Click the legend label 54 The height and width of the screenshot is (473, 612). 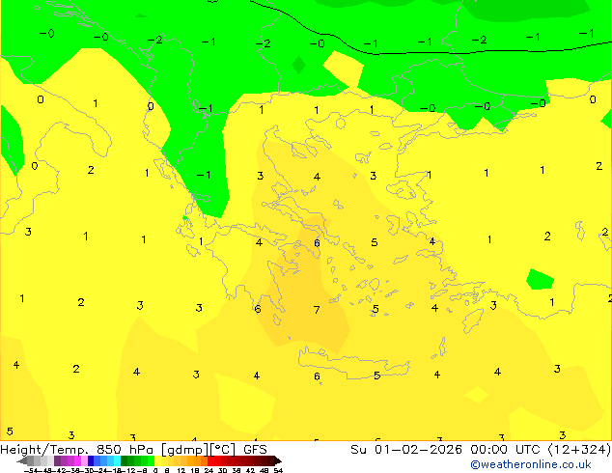(278, 470)
